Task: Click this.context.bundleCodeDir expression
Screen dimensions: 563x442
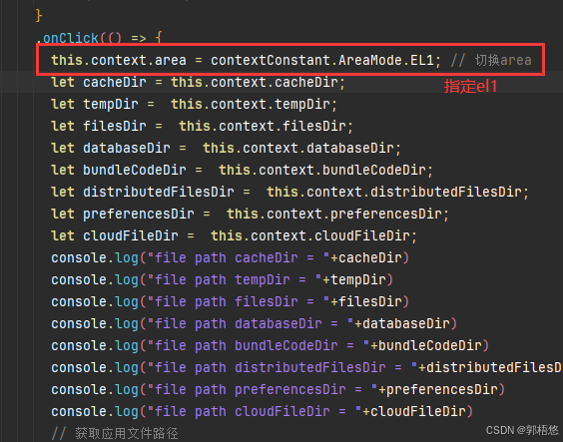Action: (x=322, y=170)
